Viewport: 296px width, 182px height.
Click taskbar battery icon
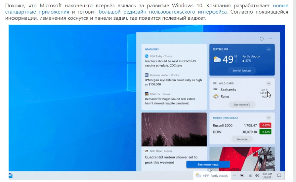(242, 176)
